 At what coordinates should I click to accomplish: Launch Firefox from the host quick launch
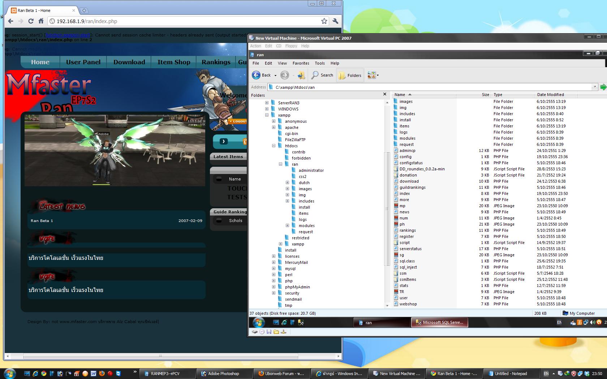coord(102,374)
